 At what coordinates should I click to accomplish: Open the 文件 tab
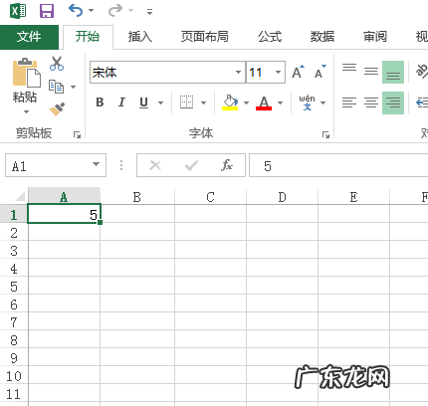pos(29,37)
